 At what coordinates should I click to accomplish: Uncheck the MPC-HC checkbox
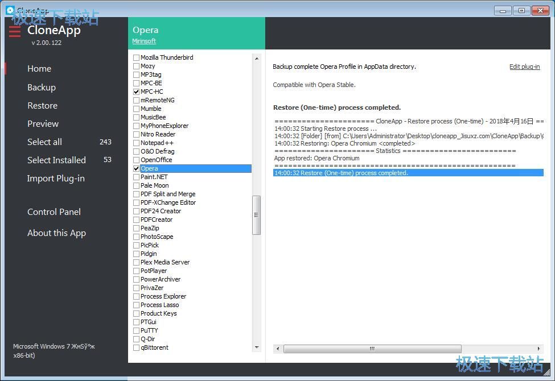click(136, 92)
